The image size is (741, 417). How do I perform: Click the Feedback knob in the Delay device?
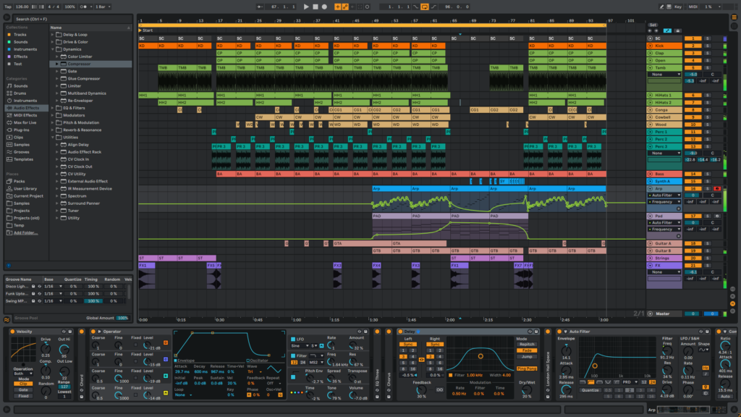pyautogui.click(x=421, y=390)
